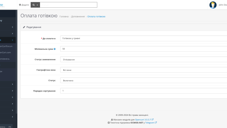
Task: Click the store logo at top left
Action: point(2,5)
